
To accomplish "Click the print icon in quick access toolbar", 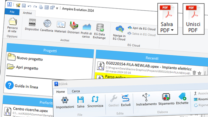I will [41, 7].
